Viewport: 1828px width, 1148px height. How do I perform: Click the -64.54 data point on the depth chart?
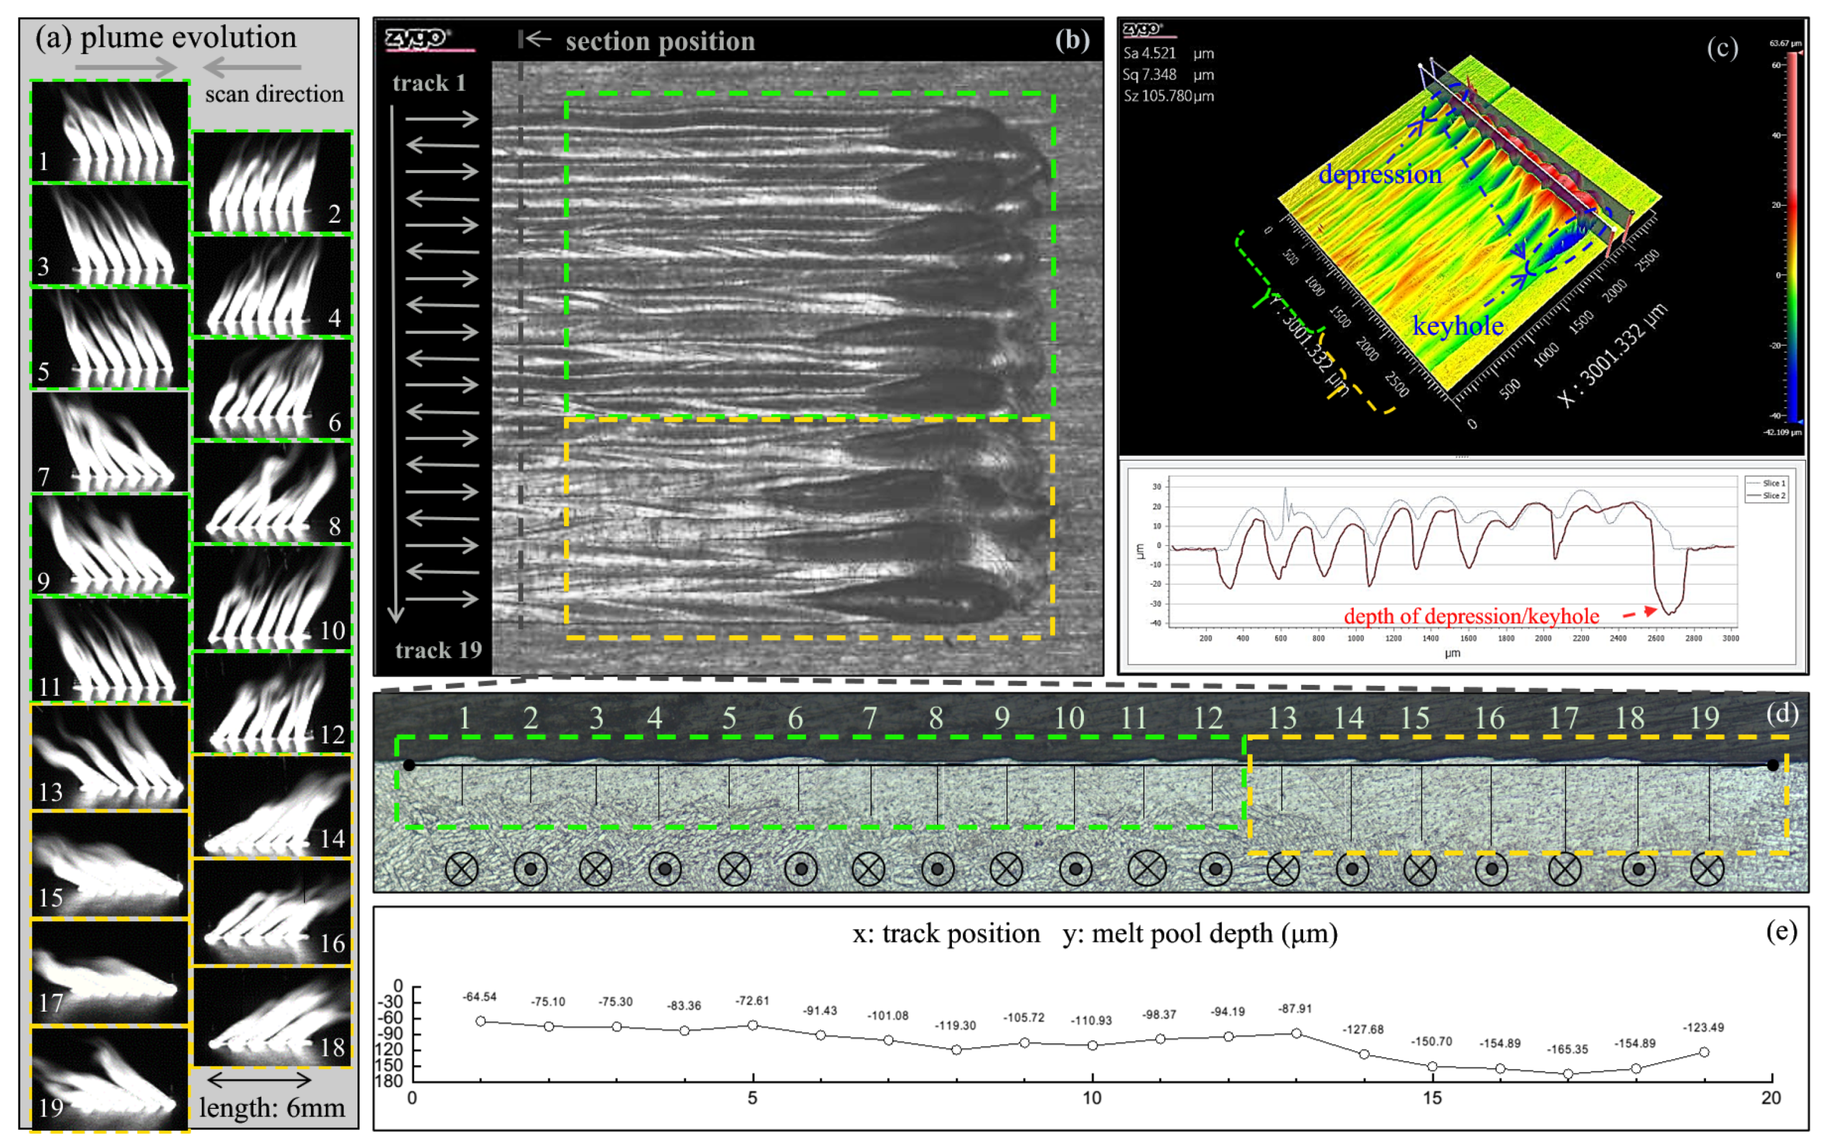tap(481, 1021)
